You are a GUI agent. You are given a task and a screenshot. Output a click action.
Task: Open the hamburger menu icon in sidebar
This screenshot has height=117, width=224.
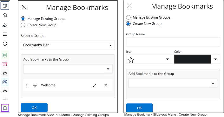point(5,34)
